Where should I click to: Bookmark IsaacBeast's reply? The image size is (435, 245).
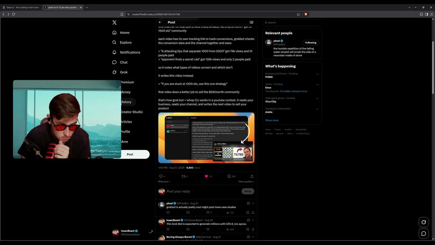pos(248,229)
